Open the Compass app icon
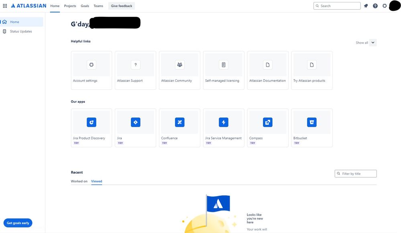This screenshot has height=233, width=401. 268,122
